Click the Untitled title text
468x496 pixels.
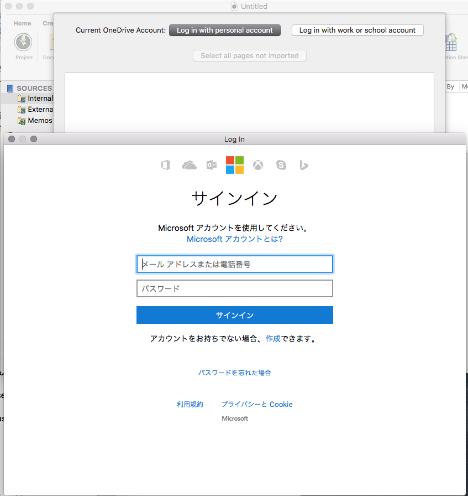[254, 6]
